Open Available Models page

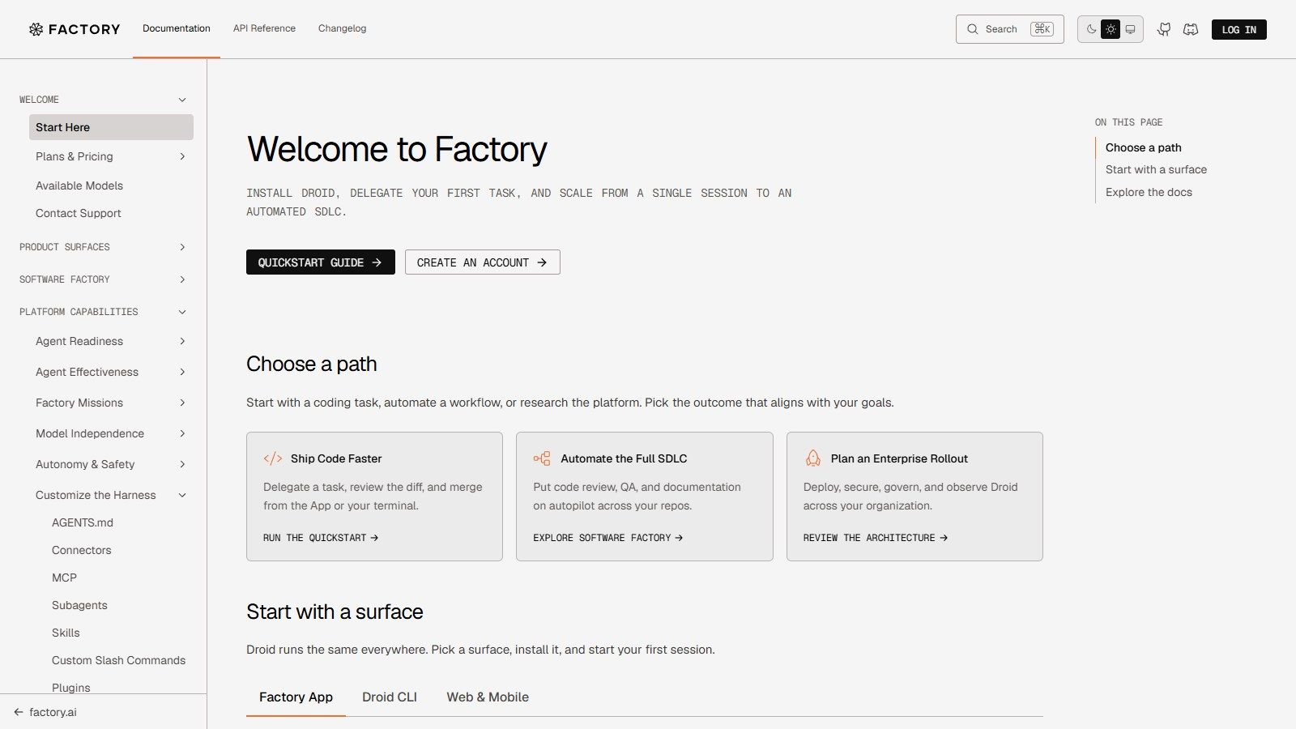pyautogui.click(x=79, y=185)
